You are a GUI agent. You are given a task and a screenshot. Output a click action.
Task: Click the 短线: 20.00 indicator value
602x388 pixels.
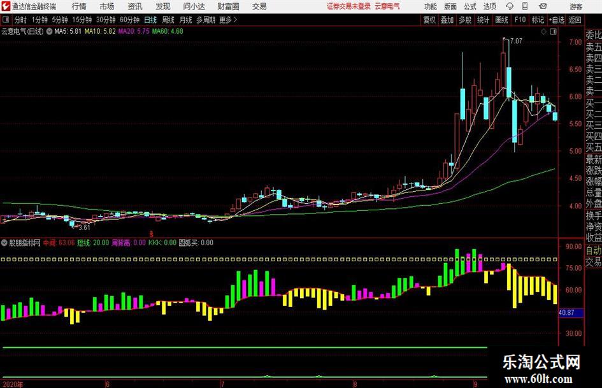pos(93,243)
